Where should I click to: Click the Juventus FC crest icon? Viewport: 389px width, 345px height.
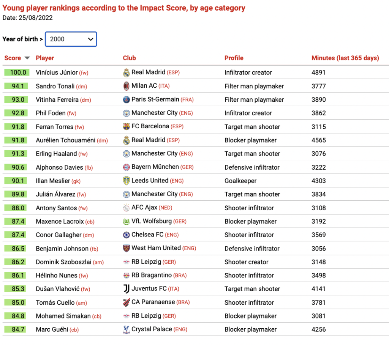pyautogui.click(x=126, y=289)
